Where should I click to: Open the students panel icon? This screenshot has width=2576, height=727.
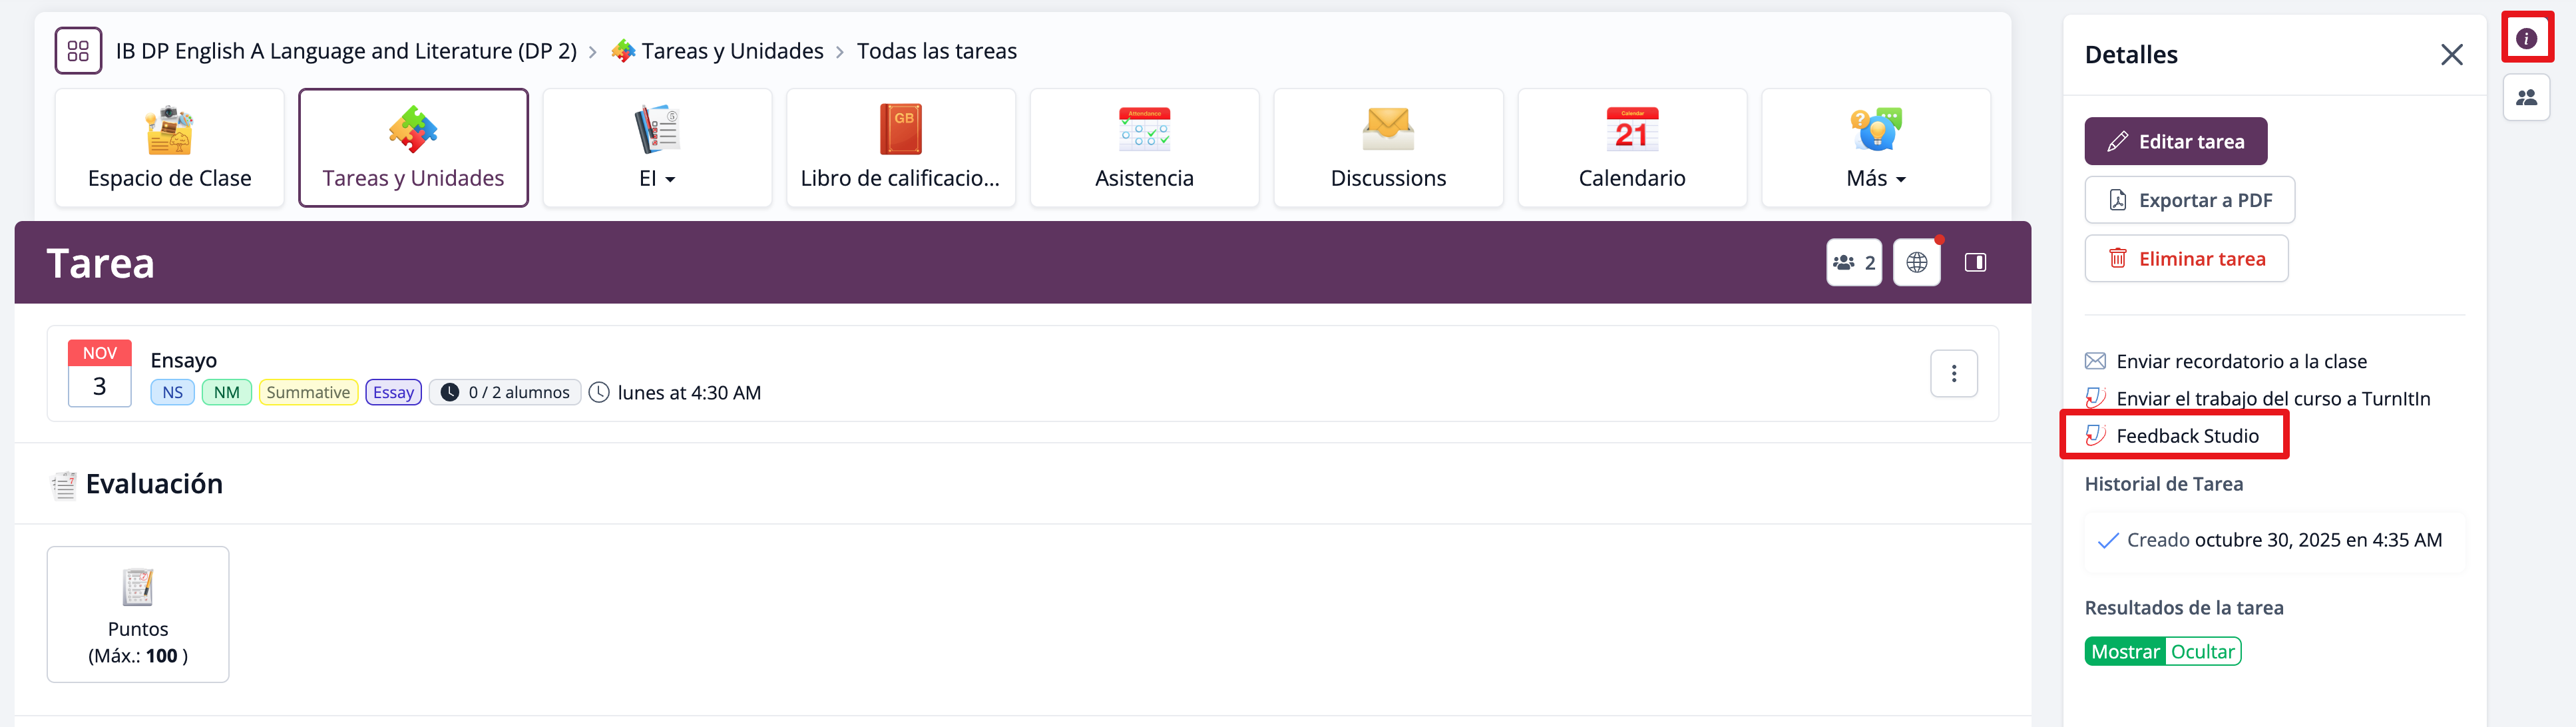point(2526,98)
